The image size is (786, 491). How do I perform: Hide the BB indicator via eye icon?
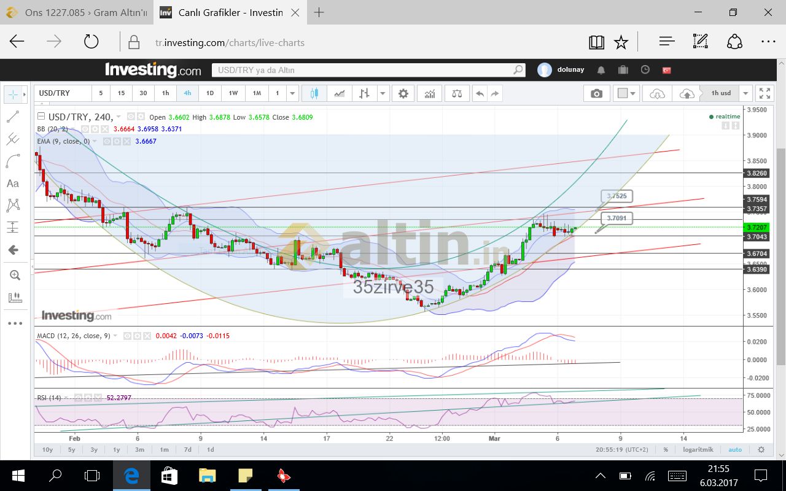pyautogui.click(x=85, y=129)
